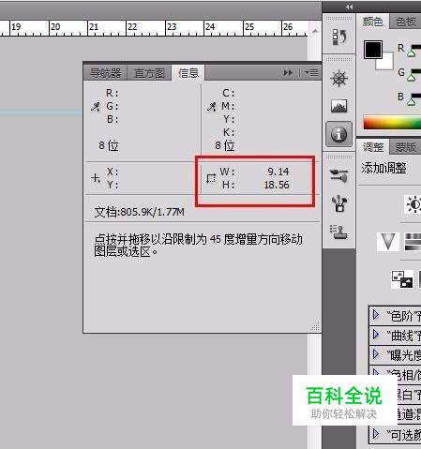Click the 色相/饱和度 preset row label
The width and height of the screenshot is (421, 449).
pyautogui.click(x=405, y=375)
